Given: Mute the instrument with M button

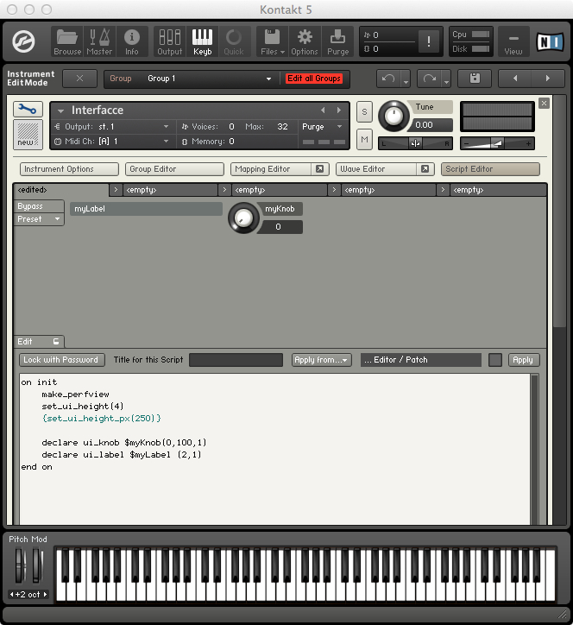Looking at the screenshot, I should point(364,140).
